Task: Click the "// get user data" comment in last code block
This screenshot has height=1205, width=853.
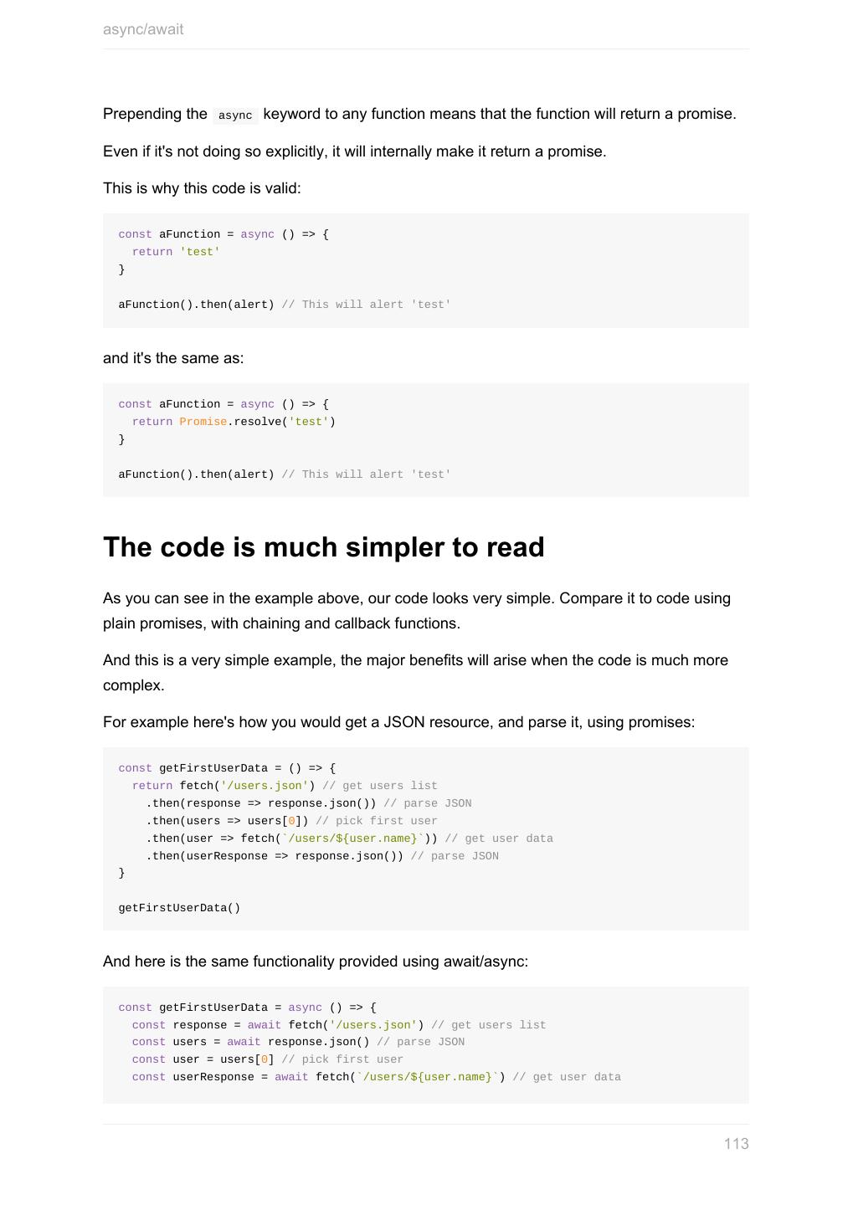Action: 567,1077
